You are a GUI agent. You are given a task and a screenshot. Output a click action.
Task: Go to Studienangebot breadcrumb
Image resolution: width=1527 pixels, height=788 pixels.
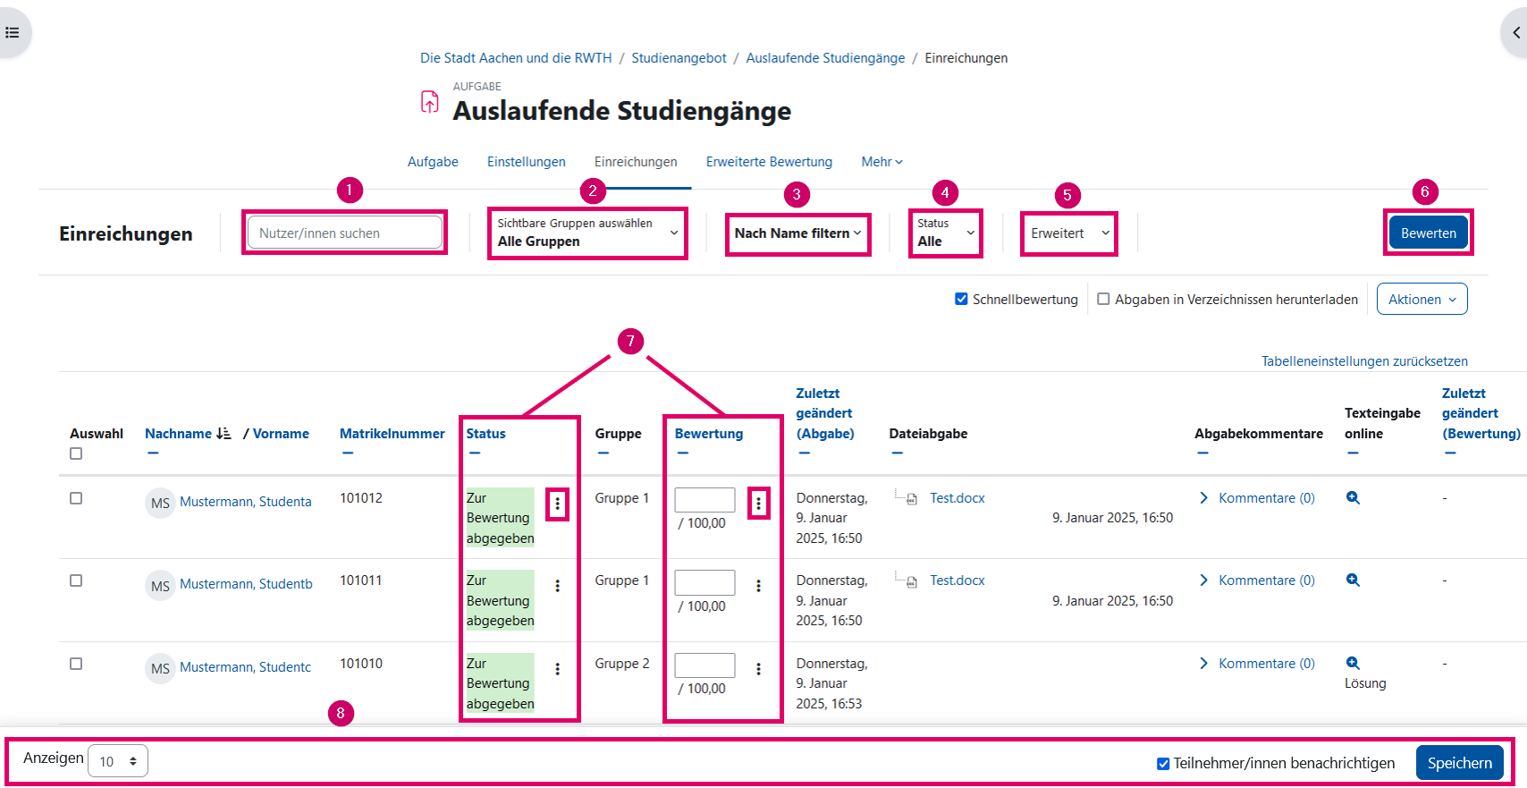tap(679, 58)
